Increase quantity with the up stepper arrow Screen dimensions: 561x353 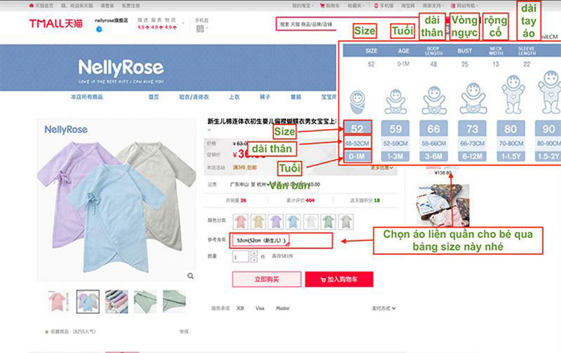pos(254,254)
